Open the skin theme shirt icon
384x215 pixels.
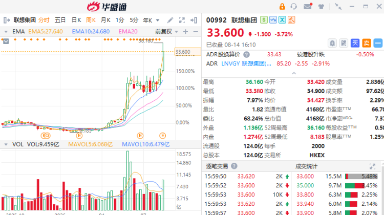click(321, 7)
